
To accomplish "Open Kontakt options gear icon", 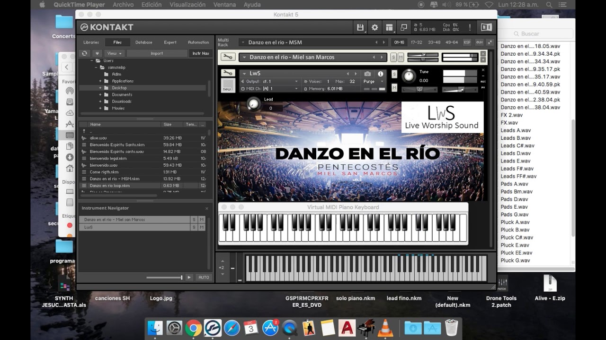I will tap(374, 27).
